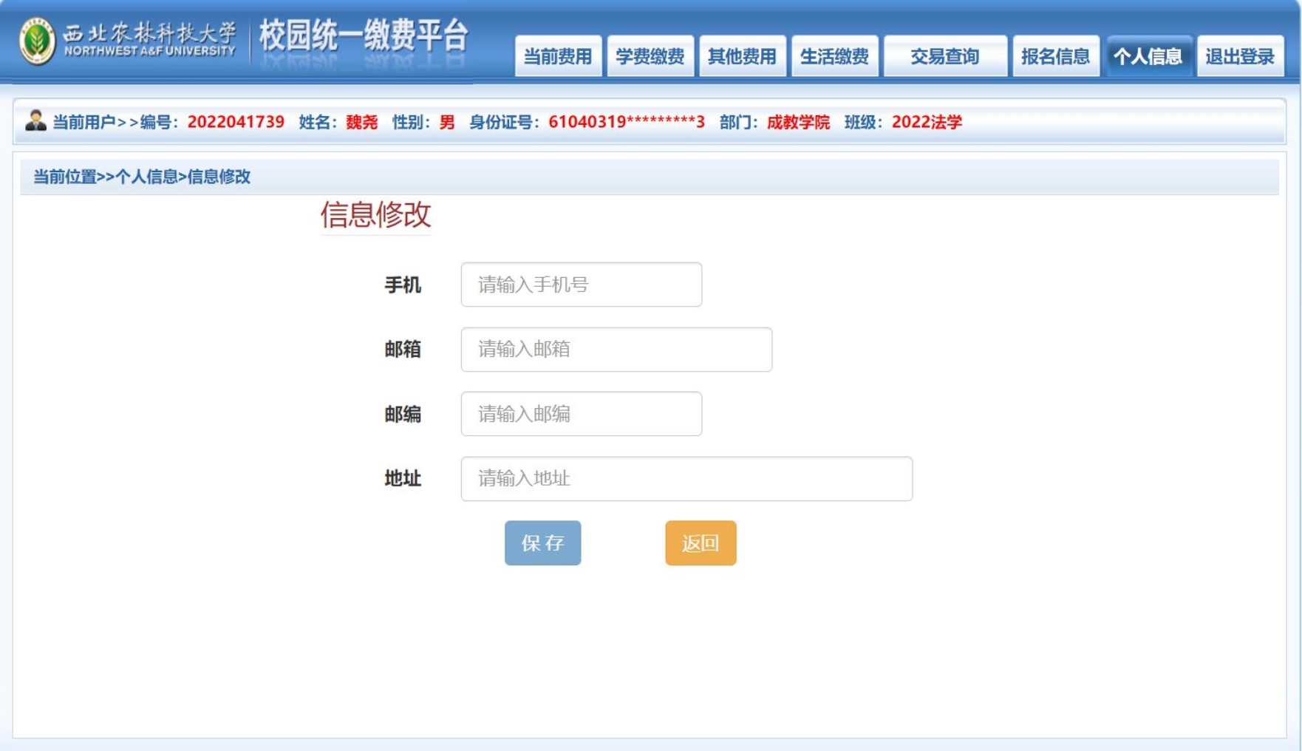Switch to the 学费缴费 tab
The image size is (1302, 751).
(650, 56)
